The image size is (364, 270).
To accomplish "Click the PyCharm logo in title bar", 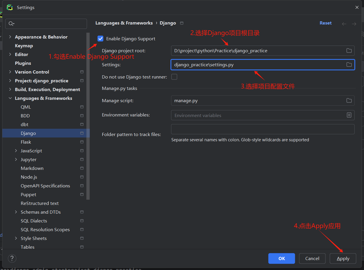I will coord(10,7).
